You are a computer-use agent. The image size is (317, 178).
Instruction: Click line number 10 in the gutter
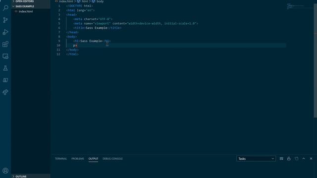click(x=58, y=45)
